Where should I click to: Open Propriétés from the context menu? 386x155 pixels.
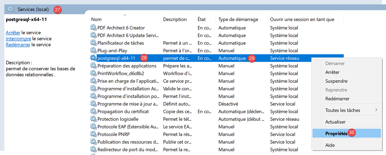tap(336, 133)
